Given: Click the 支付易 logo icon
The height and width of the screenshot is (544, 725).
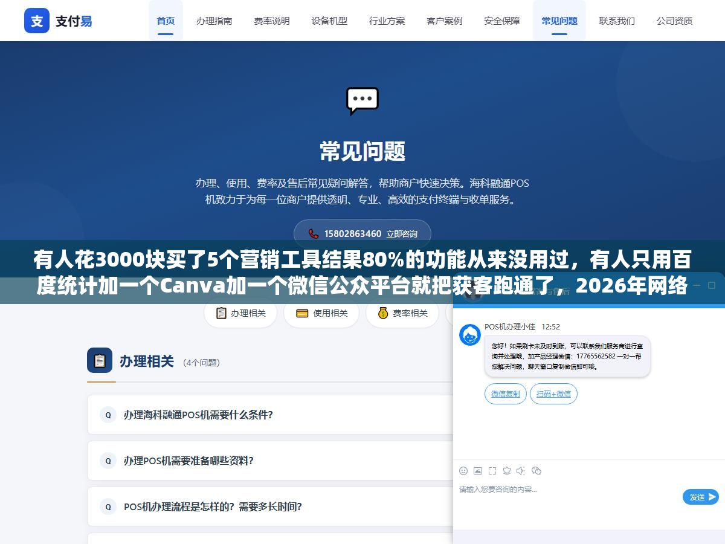Looking at the screenshot, I should coord(37,21).
